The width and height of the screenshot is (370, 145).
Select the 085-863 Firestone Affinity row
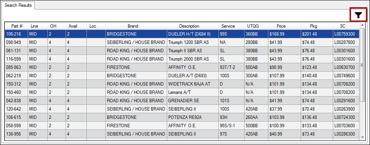(182, 67)
